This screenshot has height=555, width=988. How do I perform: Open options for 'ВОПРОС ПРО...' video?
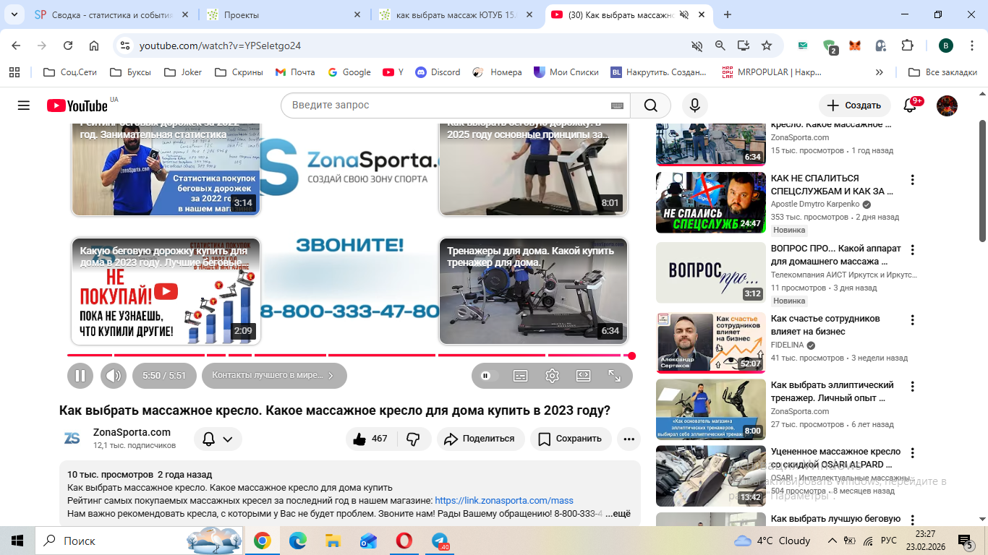tap(913, 249)
